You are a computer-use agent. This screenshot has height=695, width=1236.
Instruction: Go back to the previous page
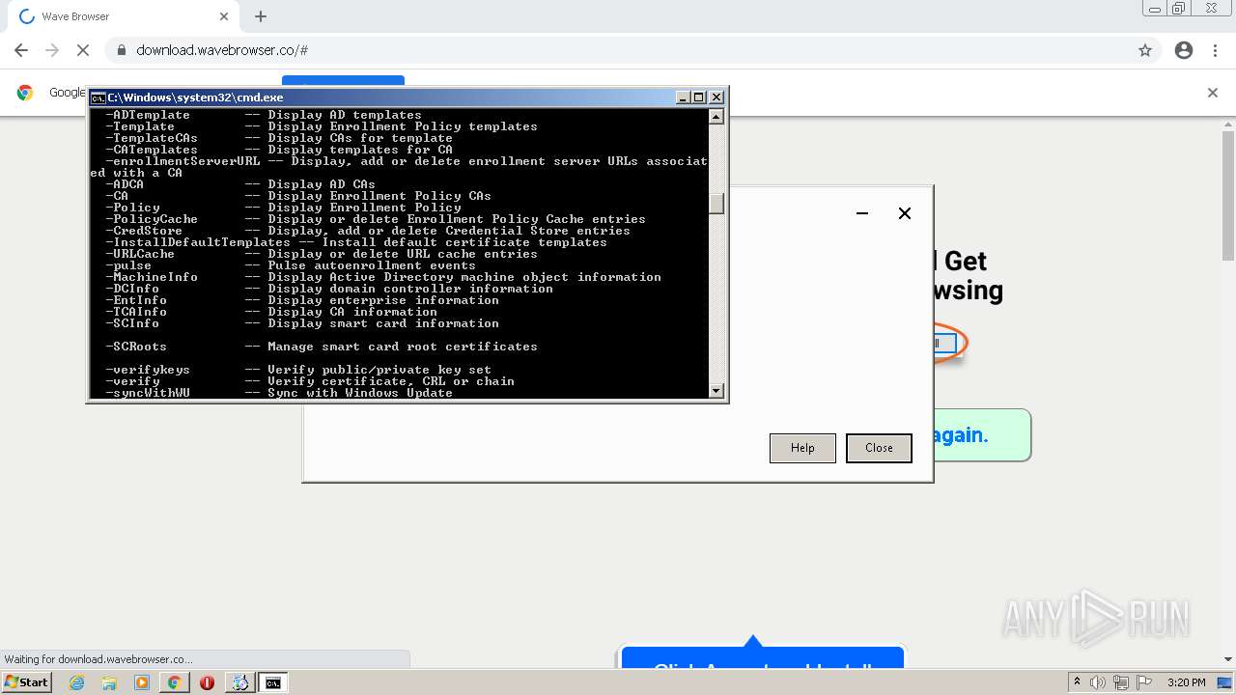21,50
